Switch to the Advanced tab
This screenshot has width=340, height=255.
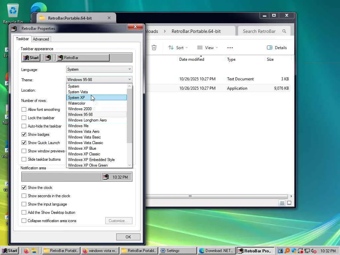(41, 39)
